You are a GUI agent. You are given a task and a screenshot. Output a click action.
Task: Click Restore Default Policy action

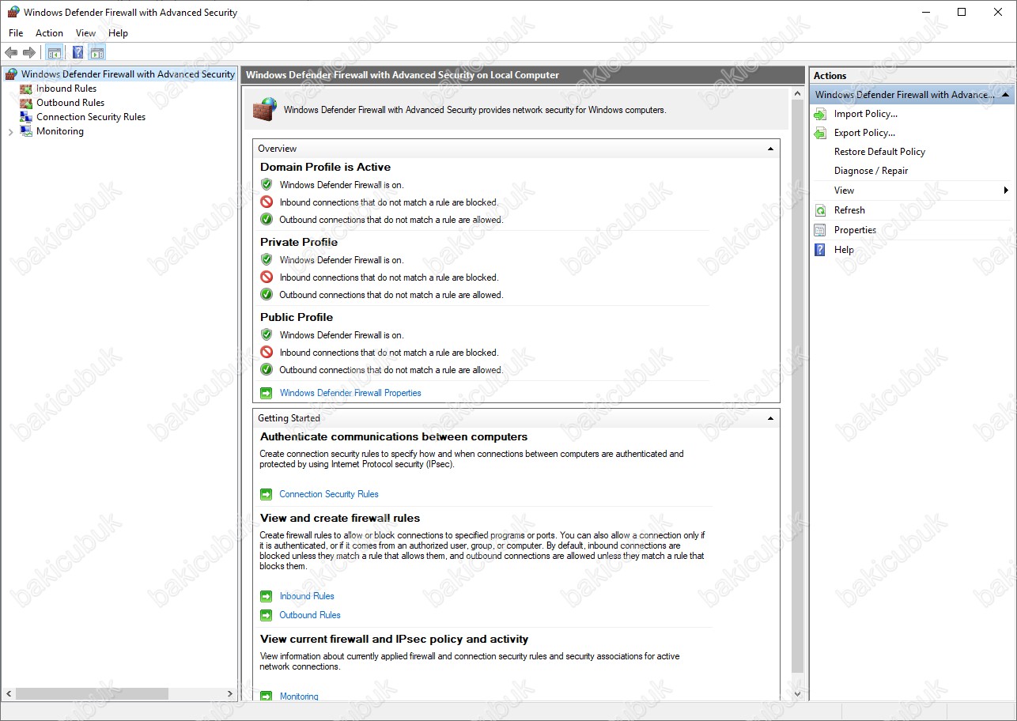pos(879,152)
